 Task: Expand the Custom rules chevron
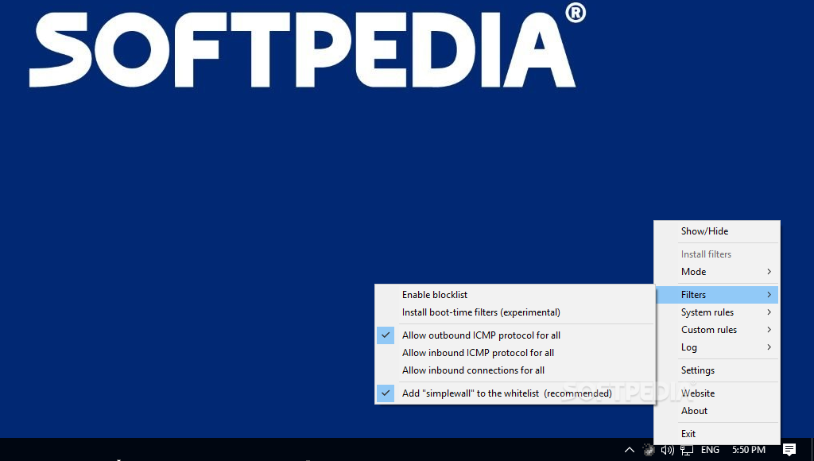(769, 330)
